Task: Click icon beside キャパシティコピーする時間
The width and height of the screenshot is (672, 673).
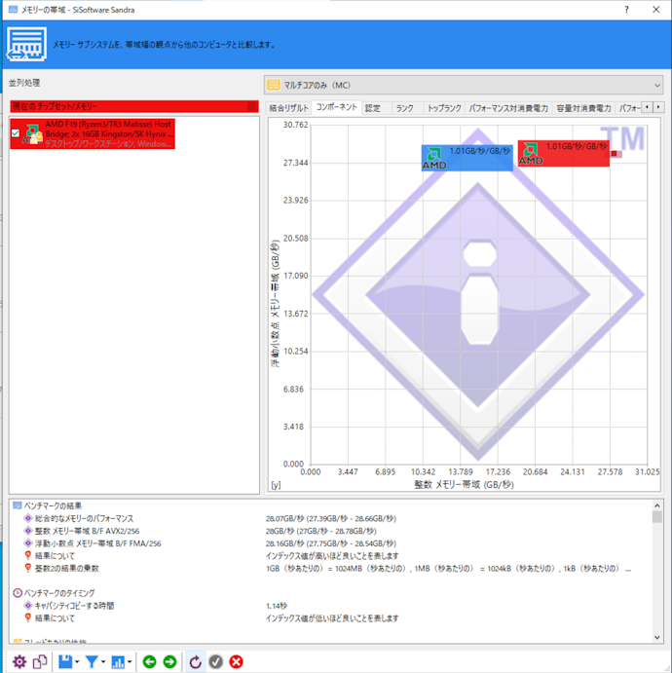Action: (28, 605)
